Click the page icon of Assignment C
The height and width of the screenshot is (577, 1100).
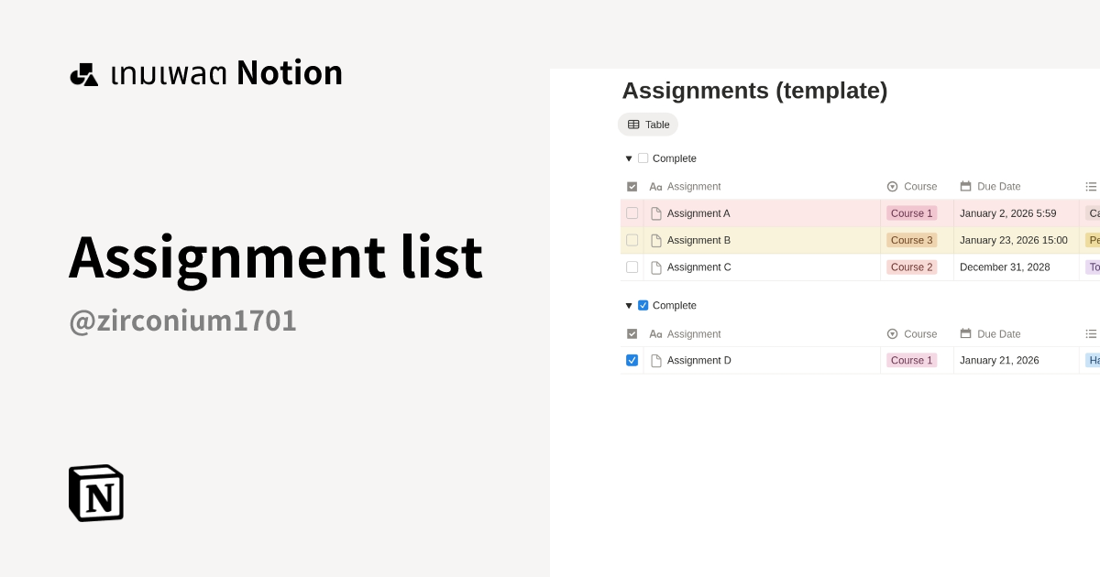pos(656,267)
